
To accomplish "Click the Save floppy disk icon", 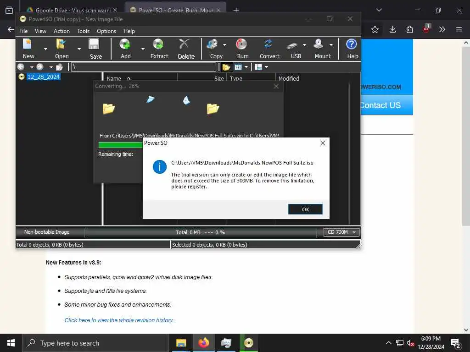I will pos(94,44).
